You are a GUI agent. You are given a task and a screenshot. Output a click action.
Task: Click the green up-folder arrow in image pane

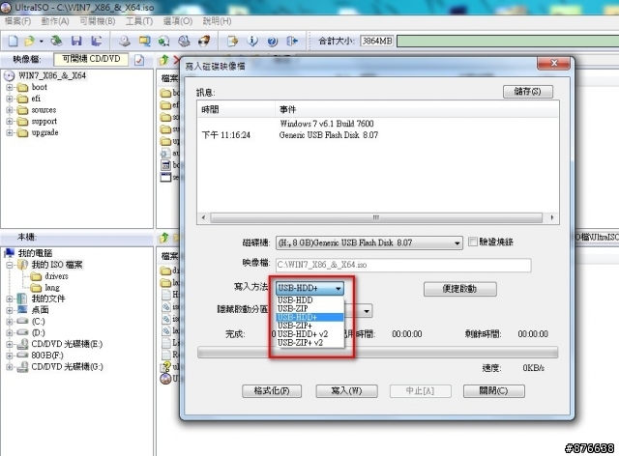(164, 60)
